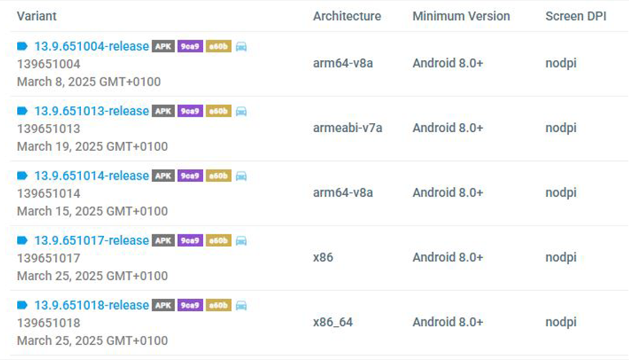Viewport: 629px width, 360px height.
Task: Click the car icon beside 13.9.651017-release
Action: click(241, 241)
